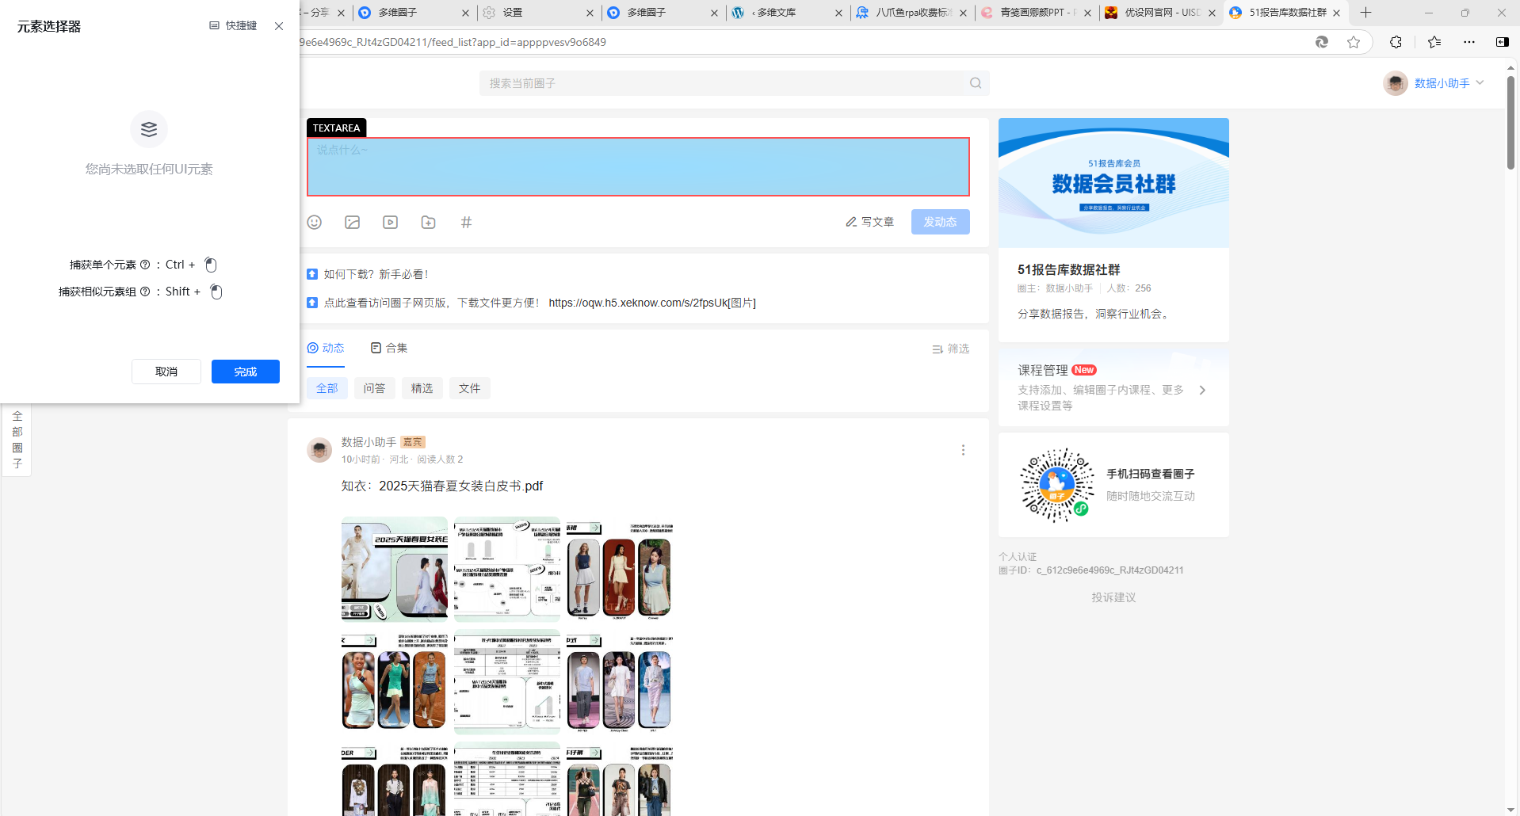The height and width of the screenshot is (816, 1520).
Task: Click the 发动态 publish button
Action: [941, 222]
